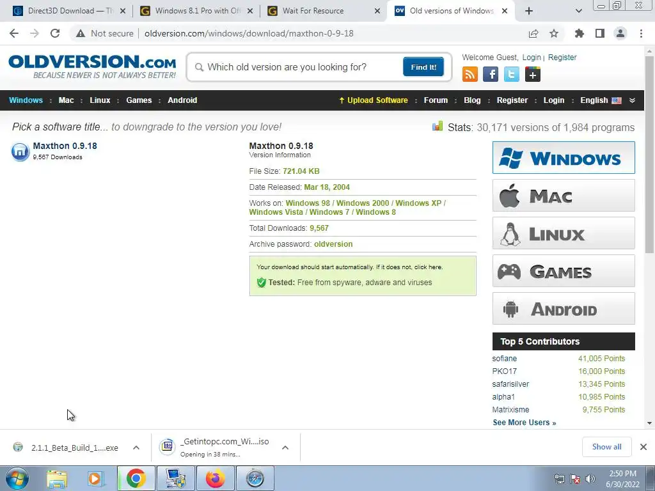Click the tray icon left of the flag
Screen dimensions: 655x491
coord(559,479)
